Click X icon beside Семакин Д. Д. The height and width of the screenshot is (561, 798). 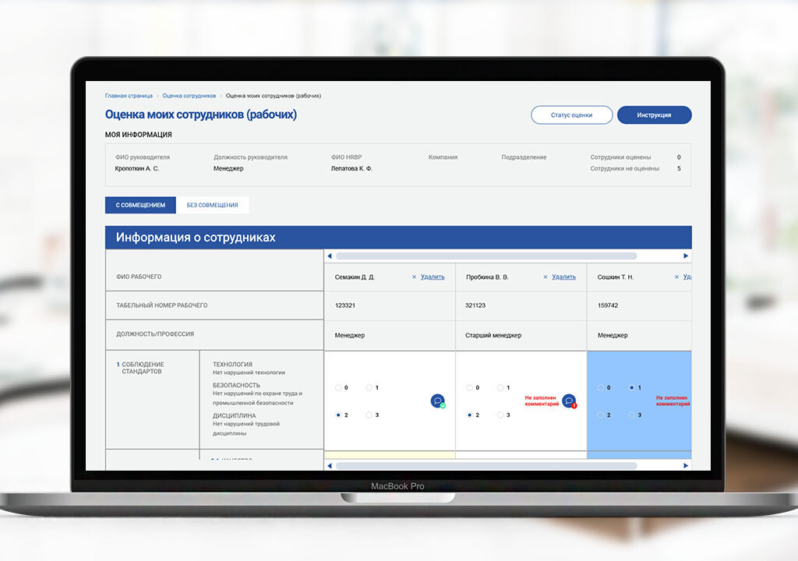(x=415, y=277)
